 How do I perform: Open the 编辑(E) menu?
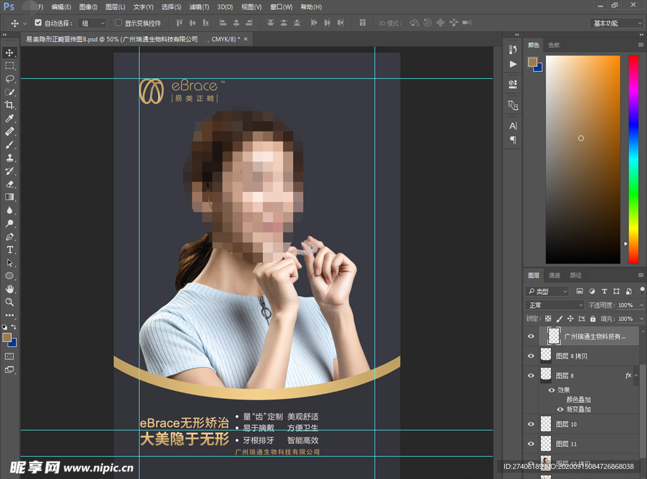click(x=61, y=6)
